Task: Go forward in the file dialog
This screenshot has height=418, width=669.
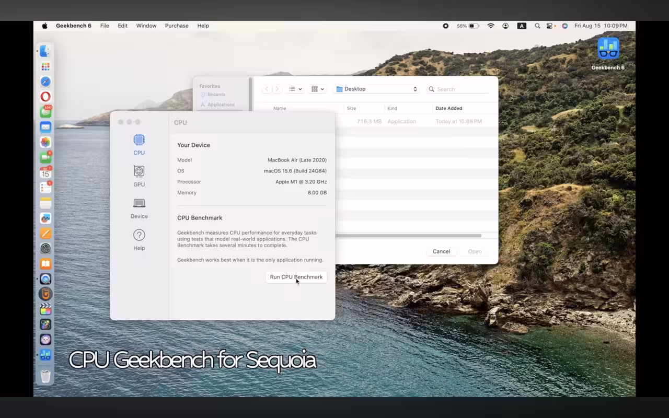Action: (277, 89)
